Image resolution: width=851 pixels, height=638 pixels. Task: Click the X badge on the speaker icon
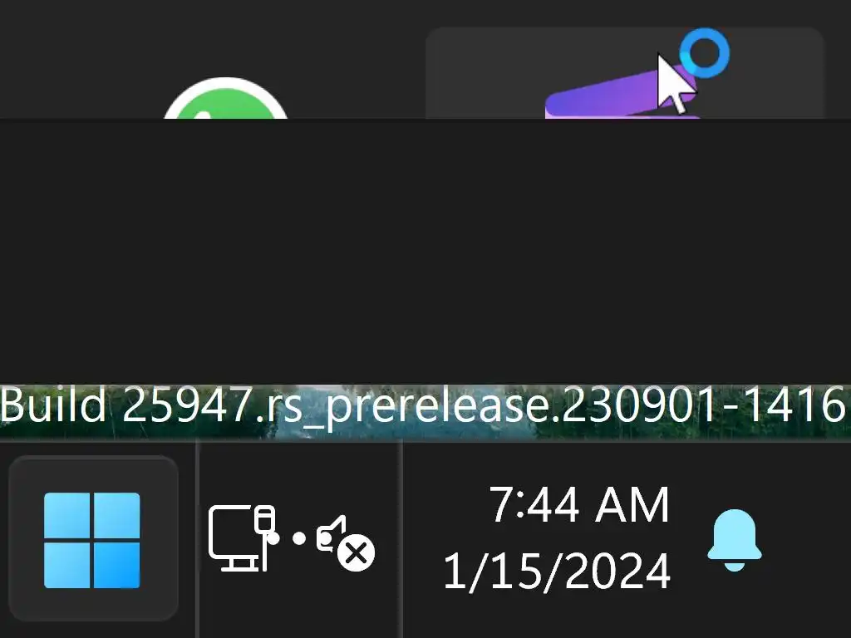point(356,553)
